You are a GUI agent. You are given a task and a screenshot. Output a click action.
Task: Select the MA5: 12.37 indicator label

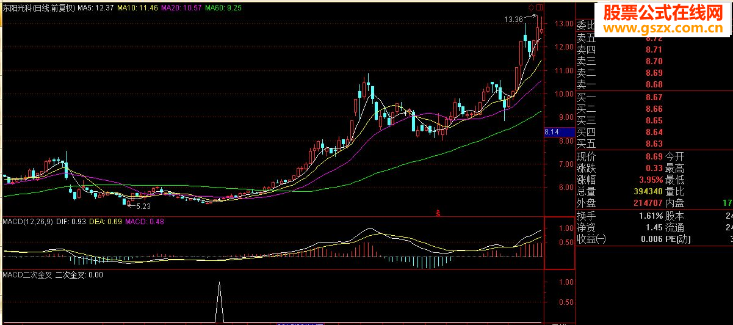(x=96, y=8)
